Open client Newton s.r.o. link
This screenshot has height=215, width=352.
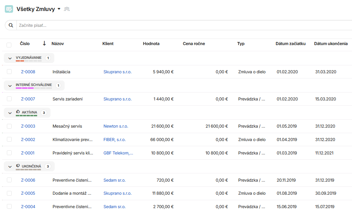click(115, 126)
